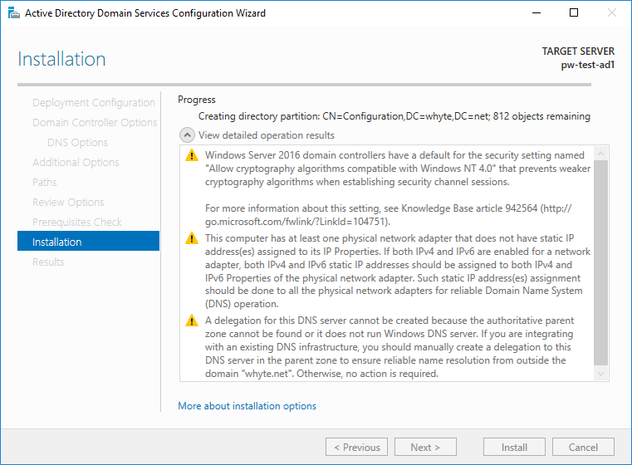The image size is (632, 465).
Task: Select Deployment Configuration step in sidebar
Action: [x=94, y=103]
